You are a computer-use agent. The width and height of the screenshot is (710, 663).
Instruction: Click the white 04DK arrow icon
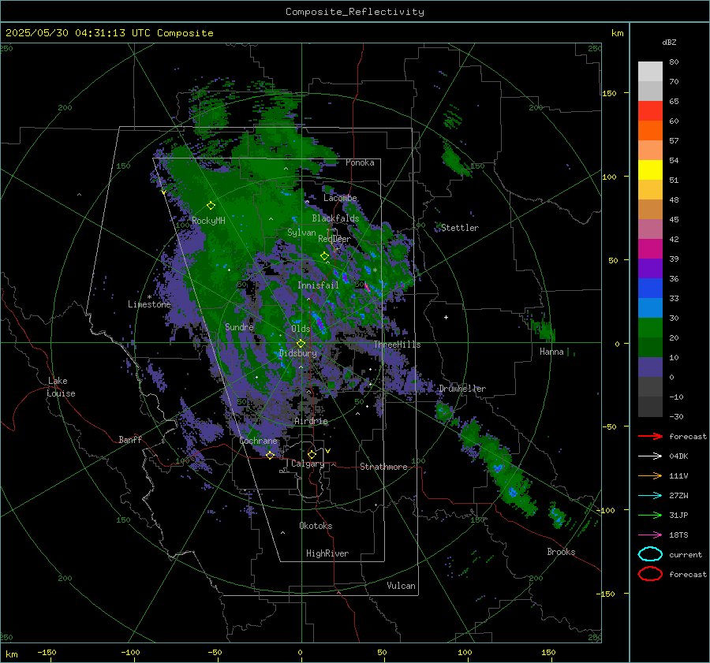pyautogui.click(x=650, y=456)
